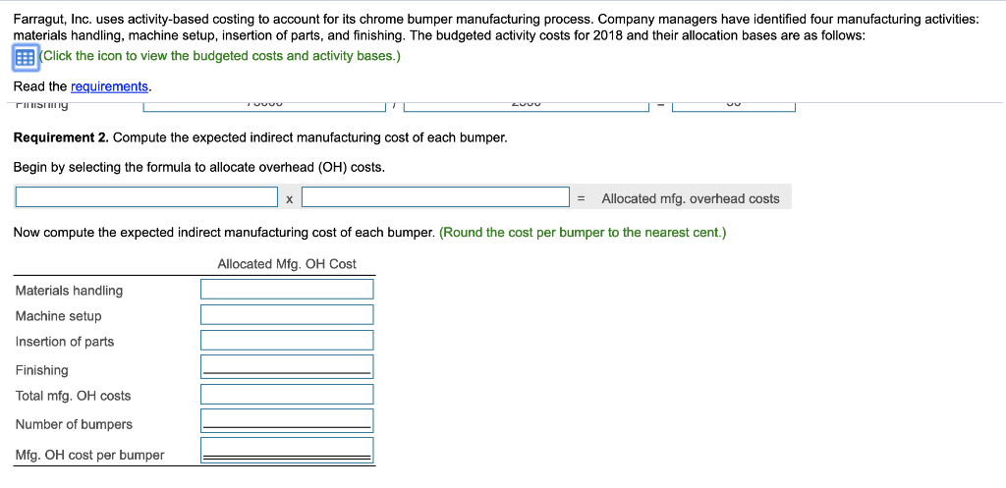Click the Insertion of parts cost input

(x=287, y=341)
